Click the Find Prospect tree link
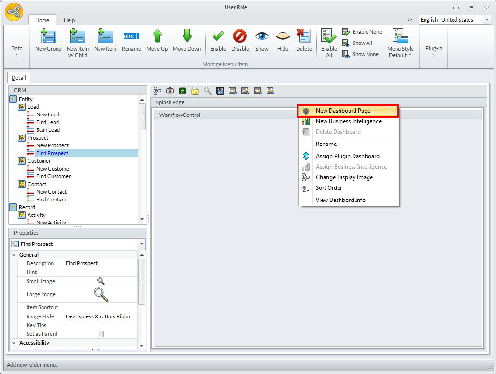The width and height of the screenshot is (496, 374). 52,153
